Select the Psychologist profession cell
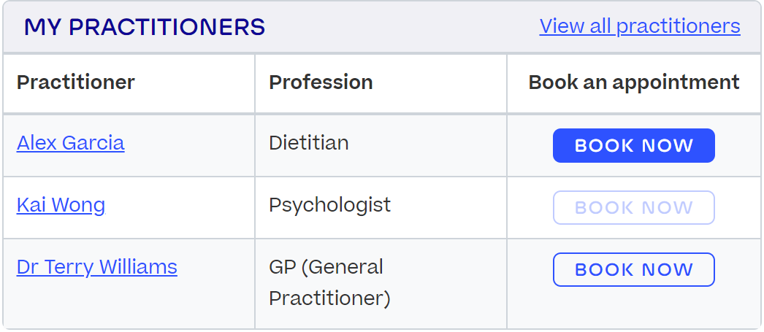Viewport: 764px width, 332px height. tap(329, 205)
